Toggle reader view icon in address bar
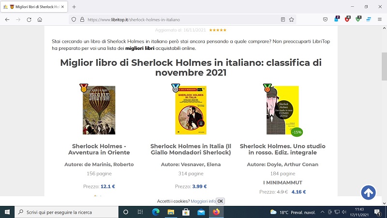387x218 pixels. (283, 19)
